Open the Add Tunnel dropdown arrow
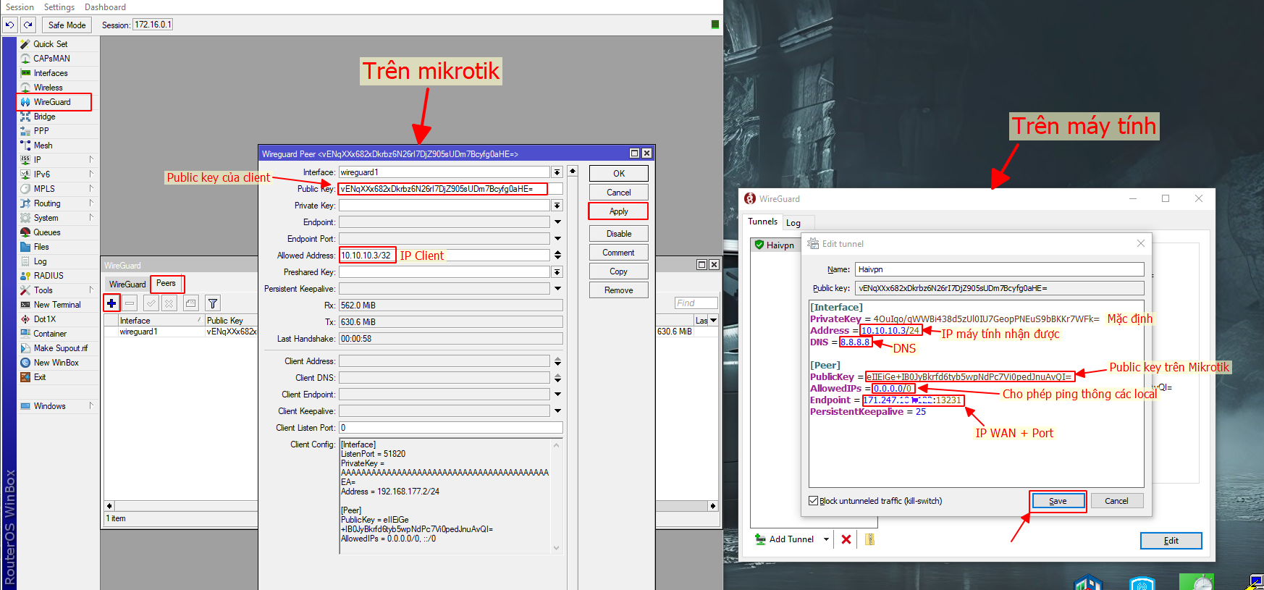This screenshot has height=590, width=1264. [826, 539]
